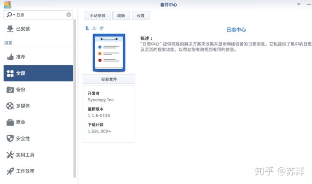Click the 多媒体 film reel icon

[x=10, y=106]
